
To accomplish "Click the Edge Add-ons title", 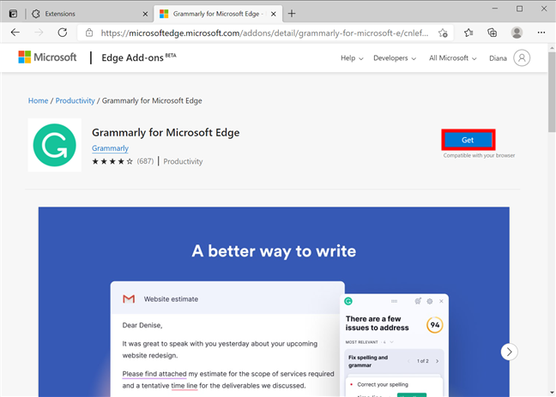I will click(132, 57).
